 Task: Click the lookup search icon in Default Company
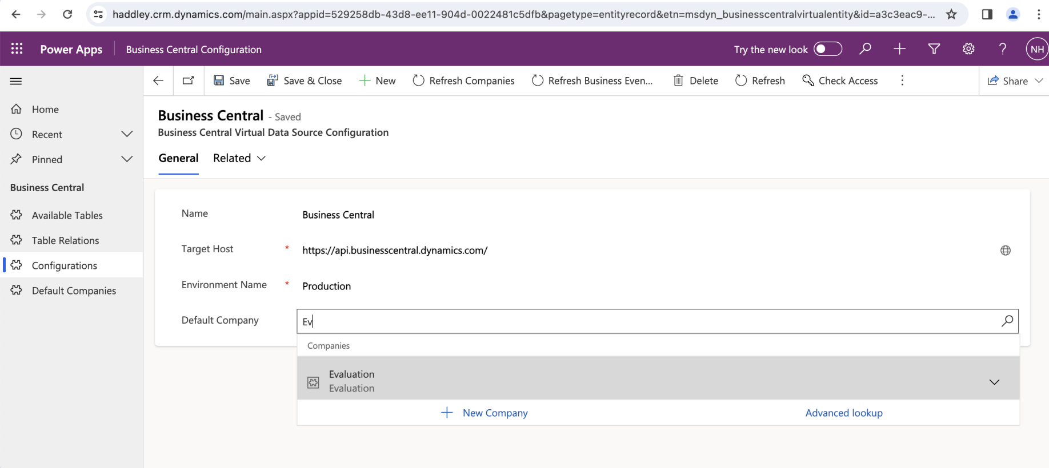[x=1007, y=321]
